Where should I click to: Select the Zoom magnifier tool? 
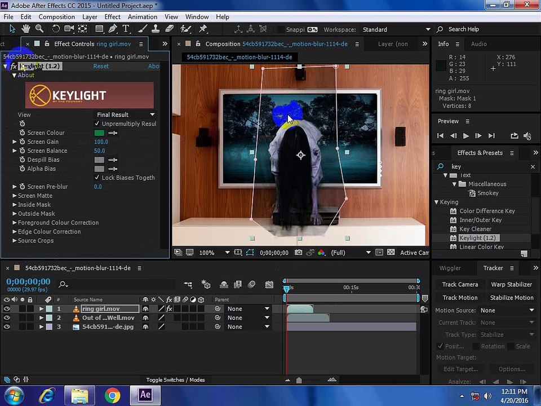39,29
